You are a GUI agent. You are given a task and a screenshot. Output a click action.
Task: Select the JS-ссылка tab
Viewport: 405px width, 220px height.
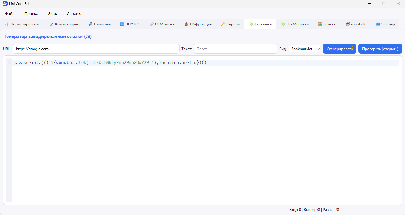tap(260, 24)
